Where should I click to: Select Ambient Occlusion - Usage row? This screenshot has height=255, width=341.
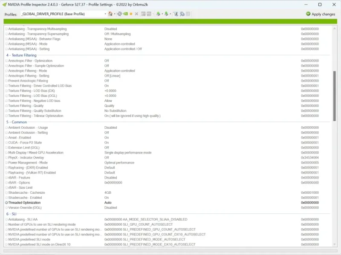click(168, 127)
